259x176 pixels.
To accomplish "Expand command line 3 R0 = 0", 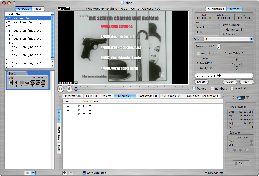I will point(79,114).
